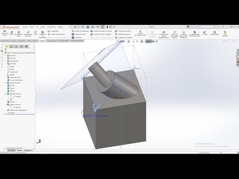Click the feature tree filter icon
239x179 pixels.
coord(6,50)
